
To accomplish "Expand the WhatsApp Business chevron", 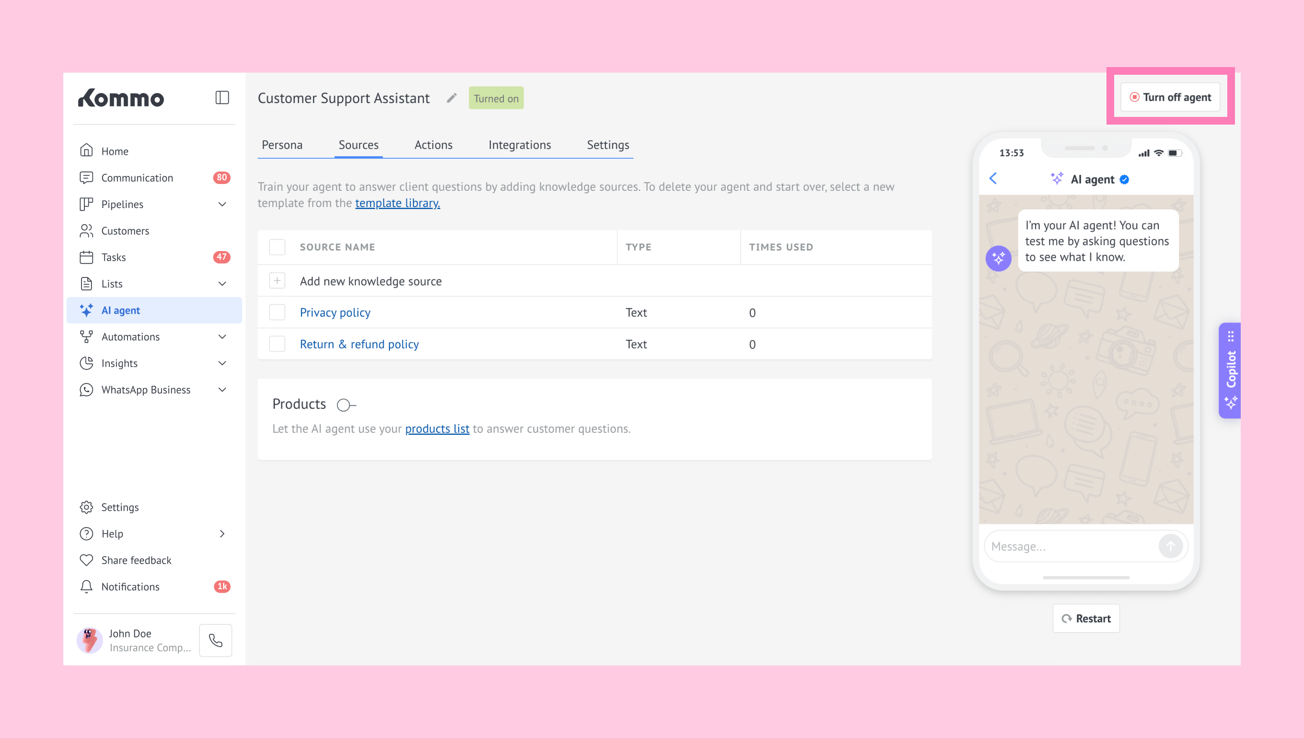I will (222, 390).
